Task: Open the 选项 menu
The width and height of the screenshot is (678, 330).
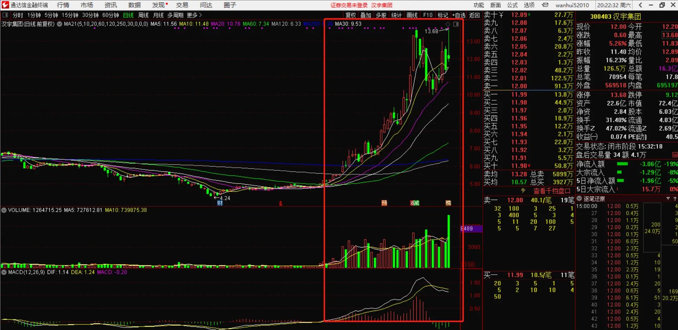Action: point(529,5)
